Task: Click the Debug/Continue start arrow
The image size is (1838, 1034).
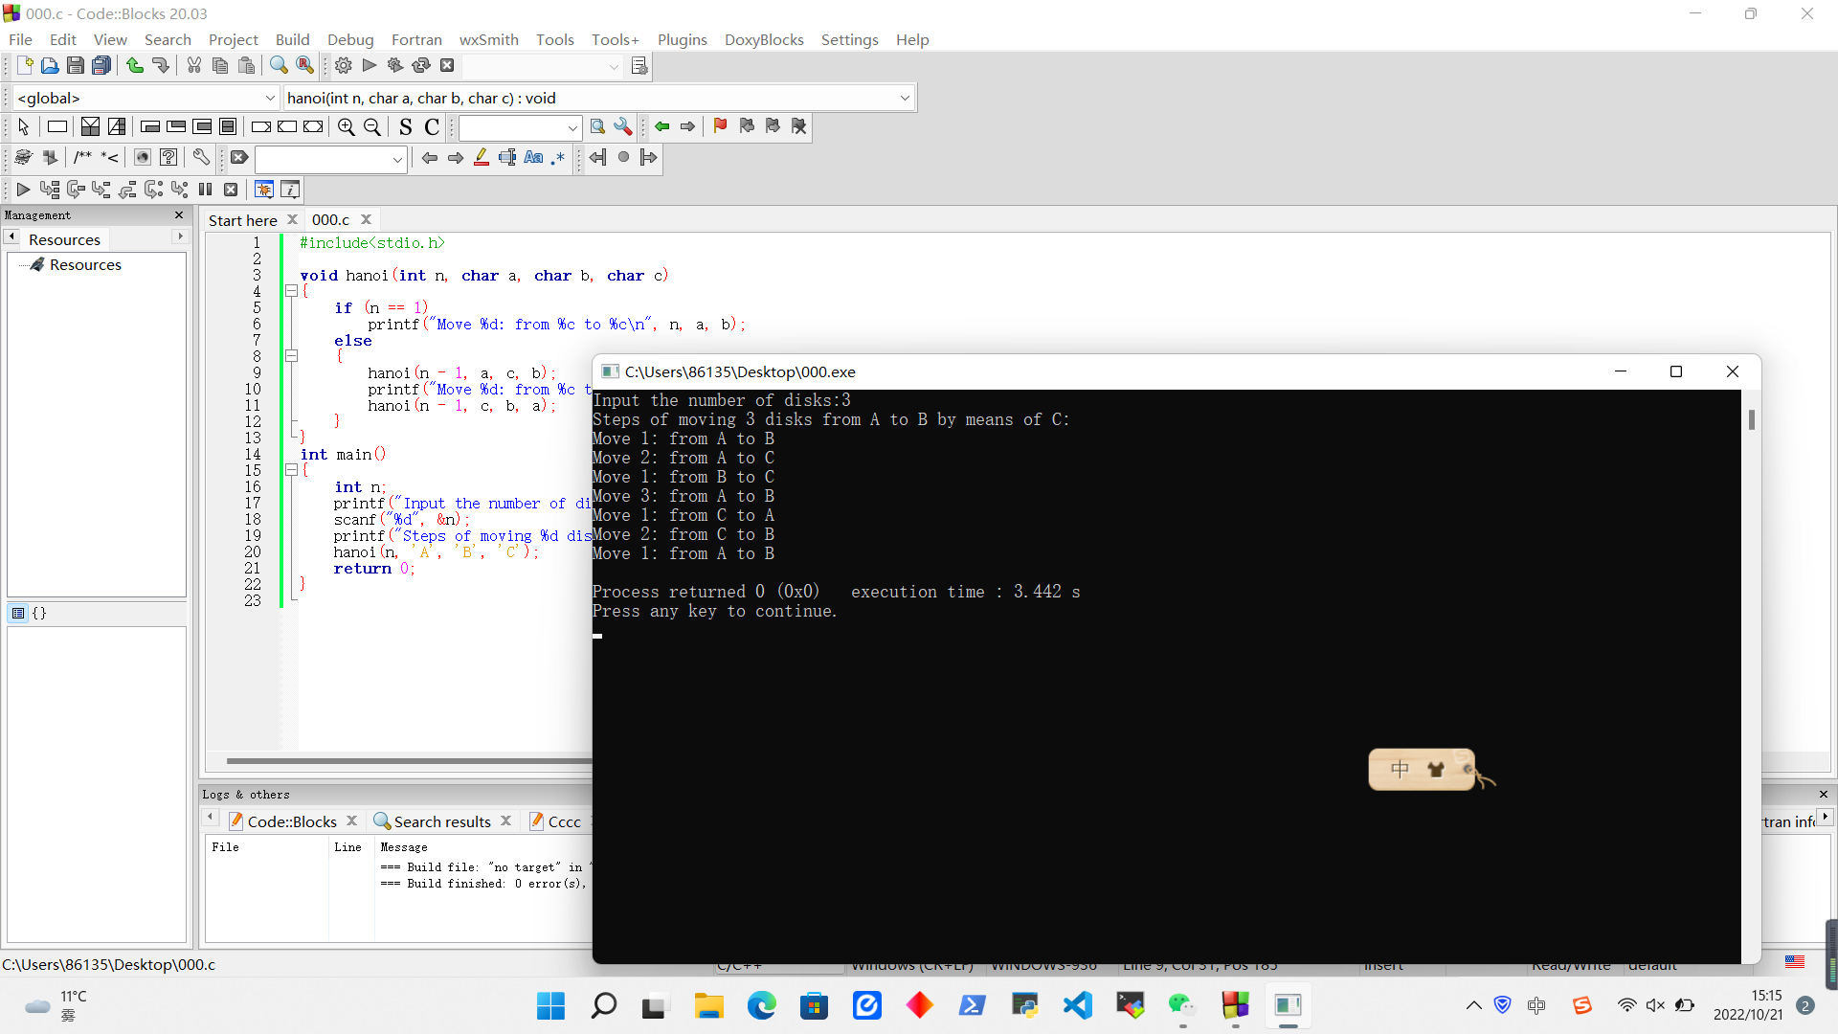Action: (x=23, y=189)
